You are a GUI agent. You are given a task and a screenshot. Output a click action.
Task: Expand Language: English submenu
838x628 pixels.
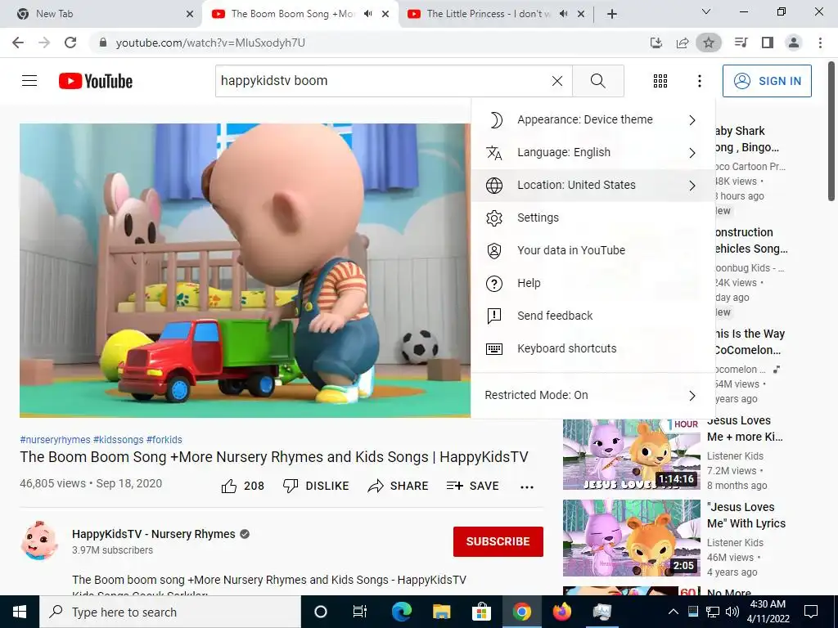coord(593,152)
